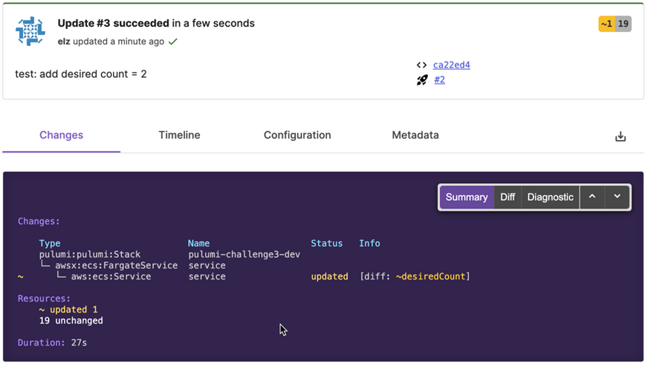Click the rocket deployment icon
Viewport: 654px width, 367px height.
pyautogui.click(x=422, y=80)
